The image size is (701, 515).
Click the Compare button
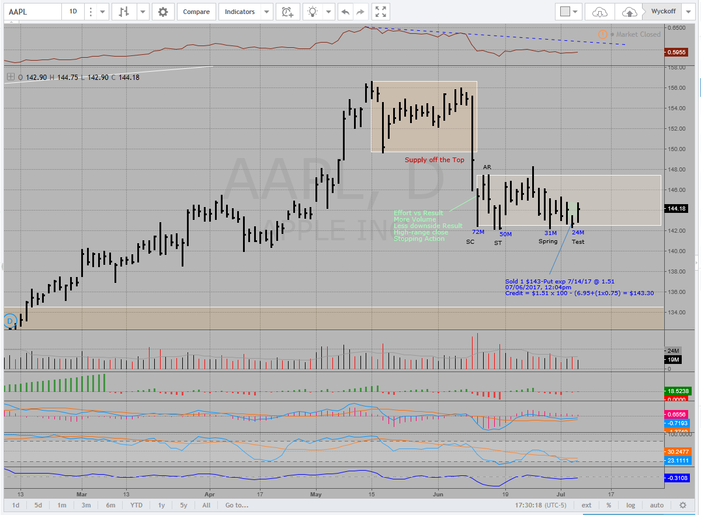point(196,12)
